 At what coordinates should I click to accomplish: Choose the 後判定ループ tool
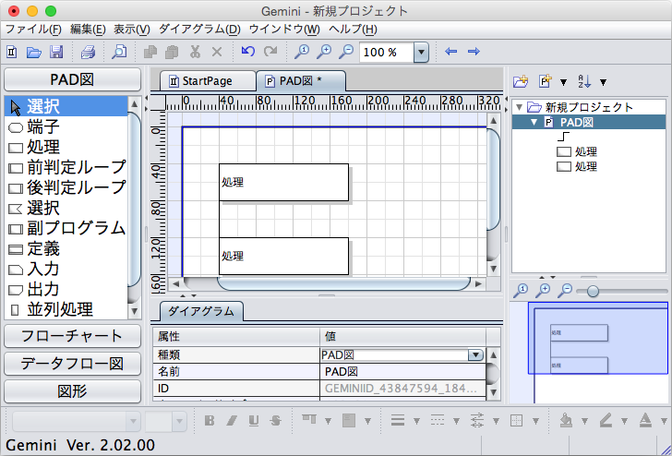click(66, 187)
